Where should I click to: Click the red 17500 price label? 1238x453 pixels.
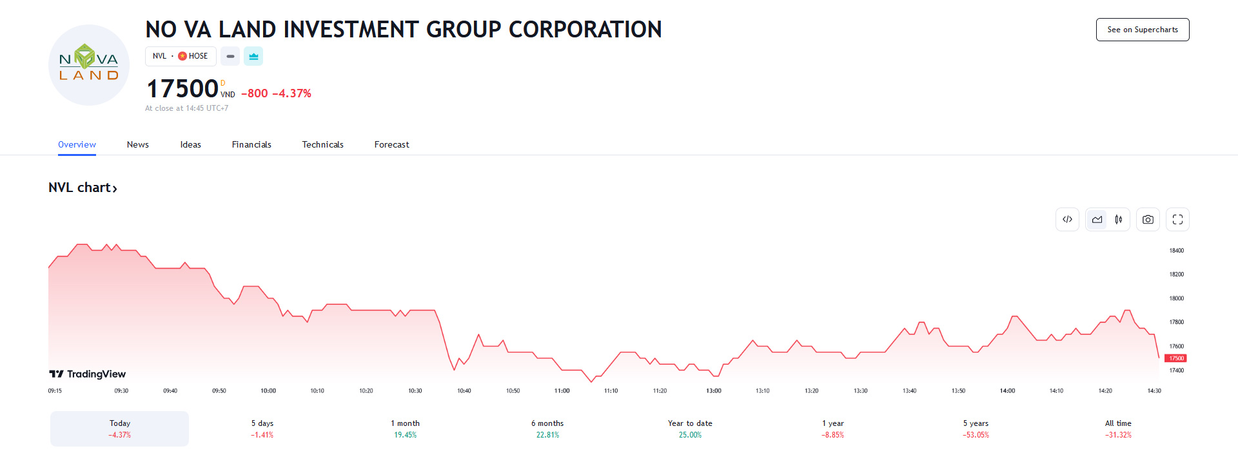(x=1176, y=358)
